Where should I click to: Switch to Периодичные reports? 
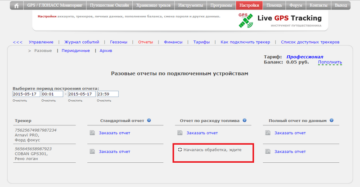(x=76, y=51)
